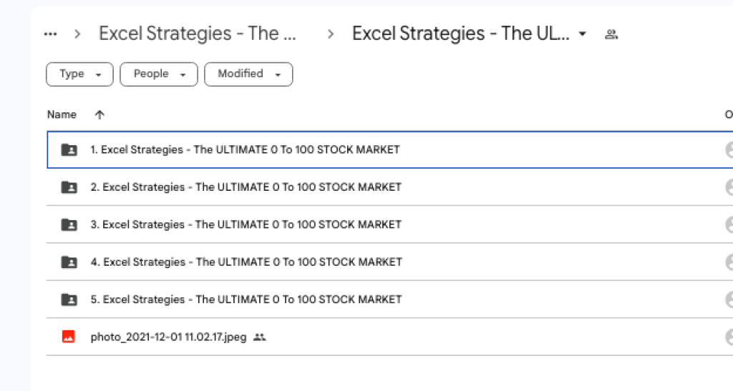Select '4. Excel Strategies' folder name

click(246, 262)
